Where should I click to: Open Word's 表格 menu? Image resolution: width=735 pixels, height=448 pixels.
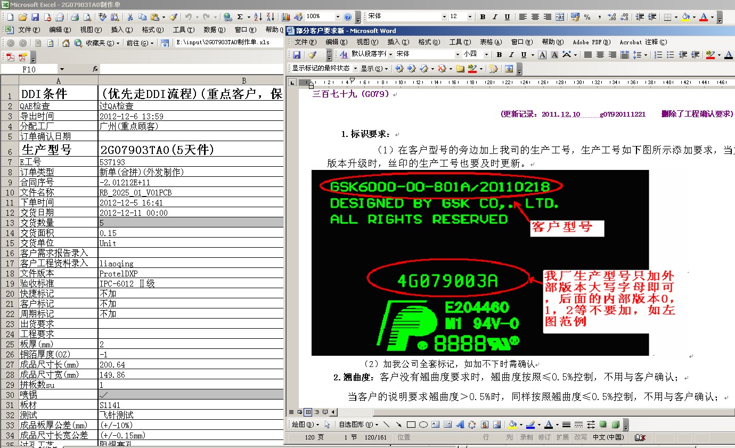point(491,42)
